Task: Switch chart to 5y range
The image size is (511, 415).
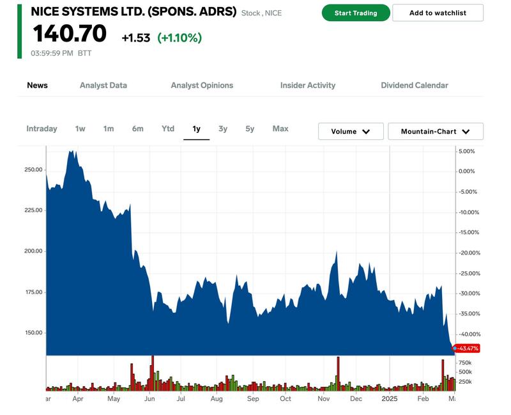Action: click(250, 129)
